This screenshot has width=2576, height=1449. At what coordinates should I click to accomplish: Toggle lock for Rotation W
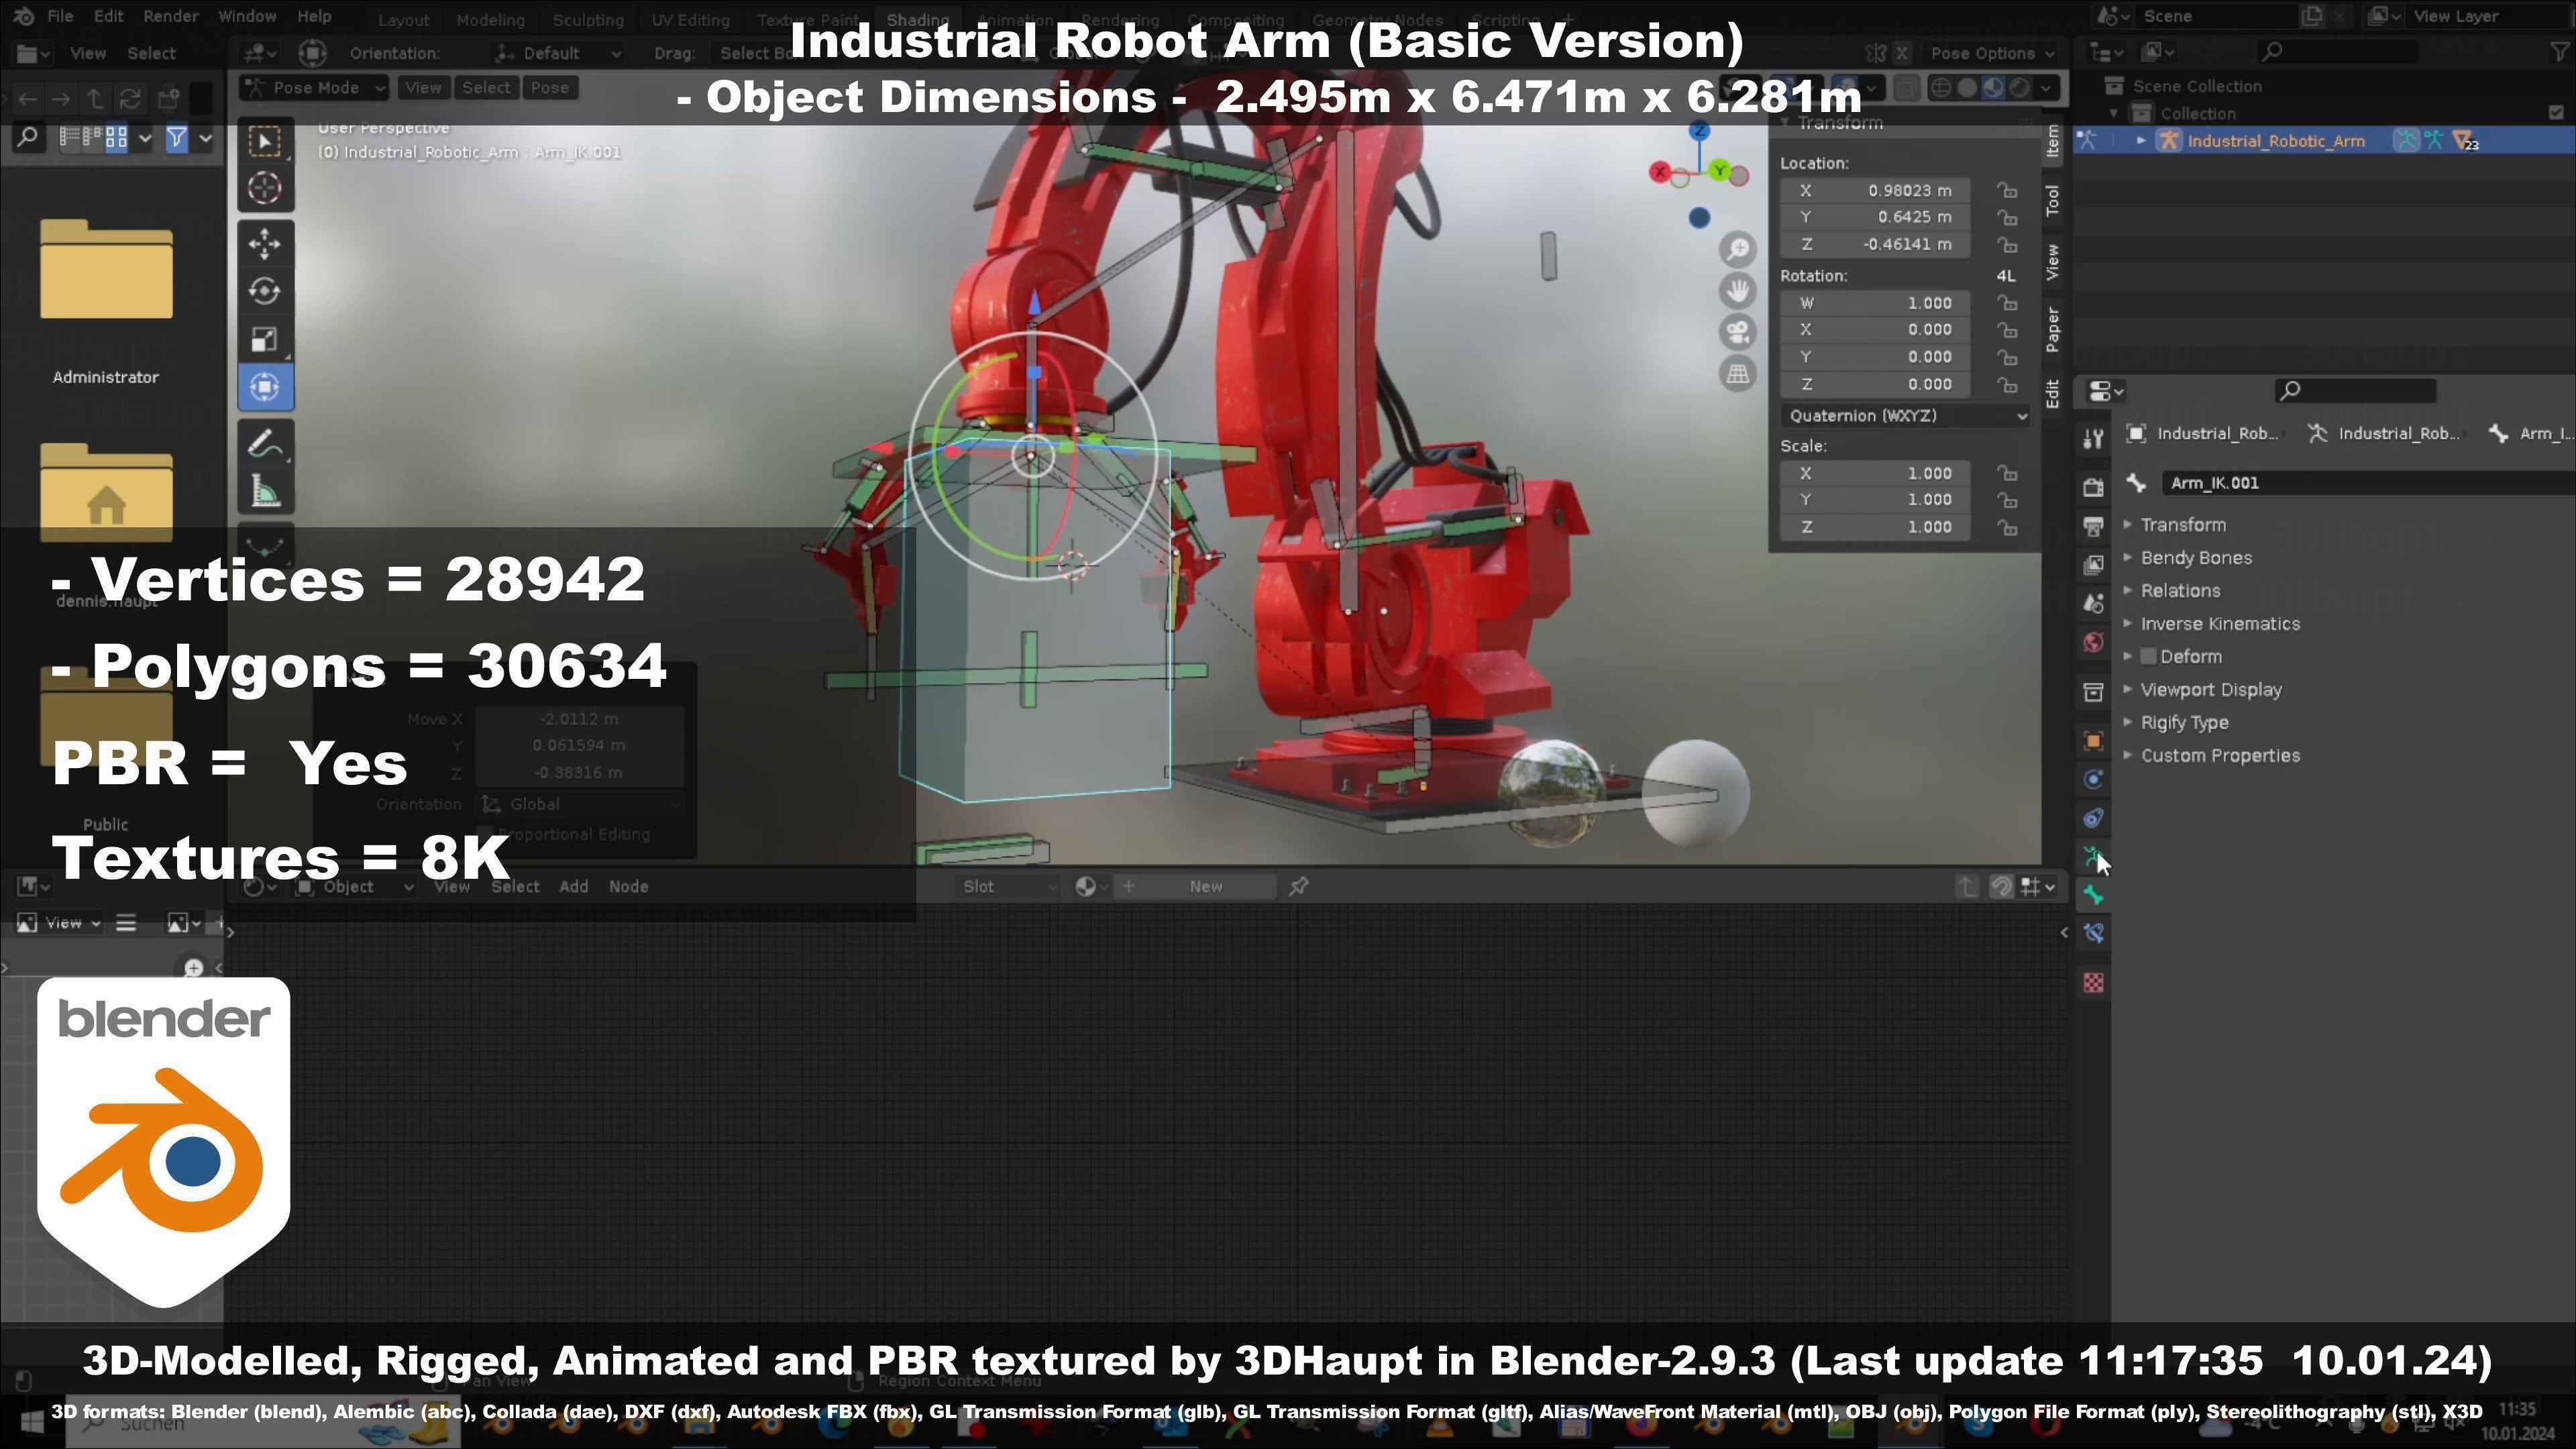pos(2007,303)
